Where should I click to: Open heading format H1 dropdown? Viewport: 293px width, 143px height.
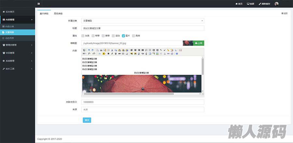point(84,54)
